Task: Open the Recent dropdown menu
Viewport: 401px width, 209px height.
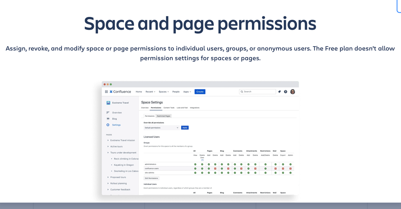Action: coord(151,92)
